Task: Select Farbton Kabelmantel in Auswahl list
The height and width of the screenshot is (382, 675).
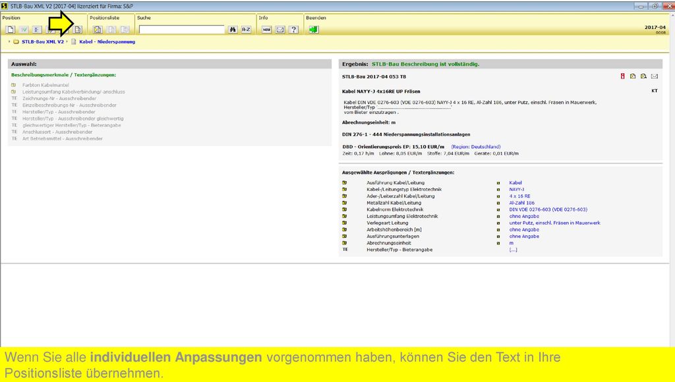Action: pyautogui.click(x=45, y=85)
